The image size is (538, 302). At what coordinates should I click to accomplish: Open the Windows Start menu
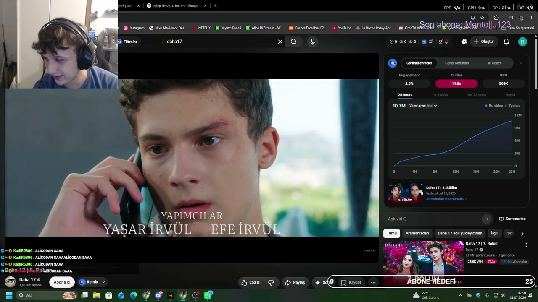(9, 295)
